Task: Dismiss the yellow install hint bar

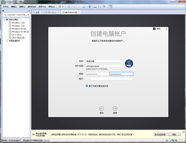Action: [x=183, y=132]
